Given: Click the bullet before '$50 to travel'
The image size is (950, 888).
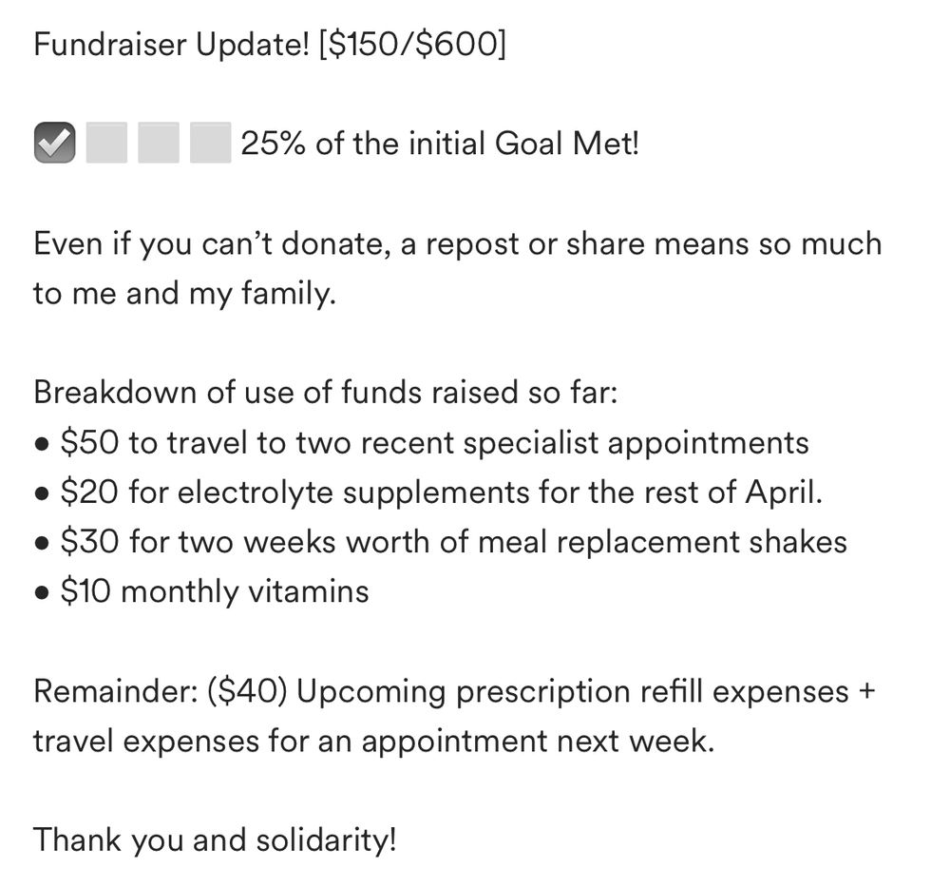Looking at the screenshot, I should tap(42, 444).
